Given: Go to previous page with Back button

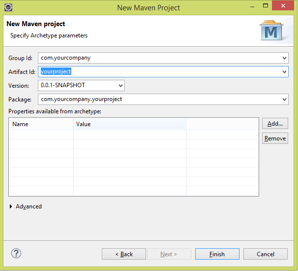Looking at the screenshot, I should (124, 254).
